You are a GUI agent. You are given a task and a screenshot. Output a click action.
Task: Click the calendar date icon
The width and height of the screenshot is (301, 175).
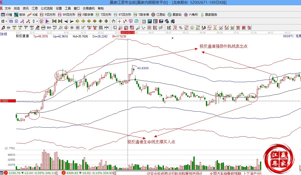click(144, 21)
